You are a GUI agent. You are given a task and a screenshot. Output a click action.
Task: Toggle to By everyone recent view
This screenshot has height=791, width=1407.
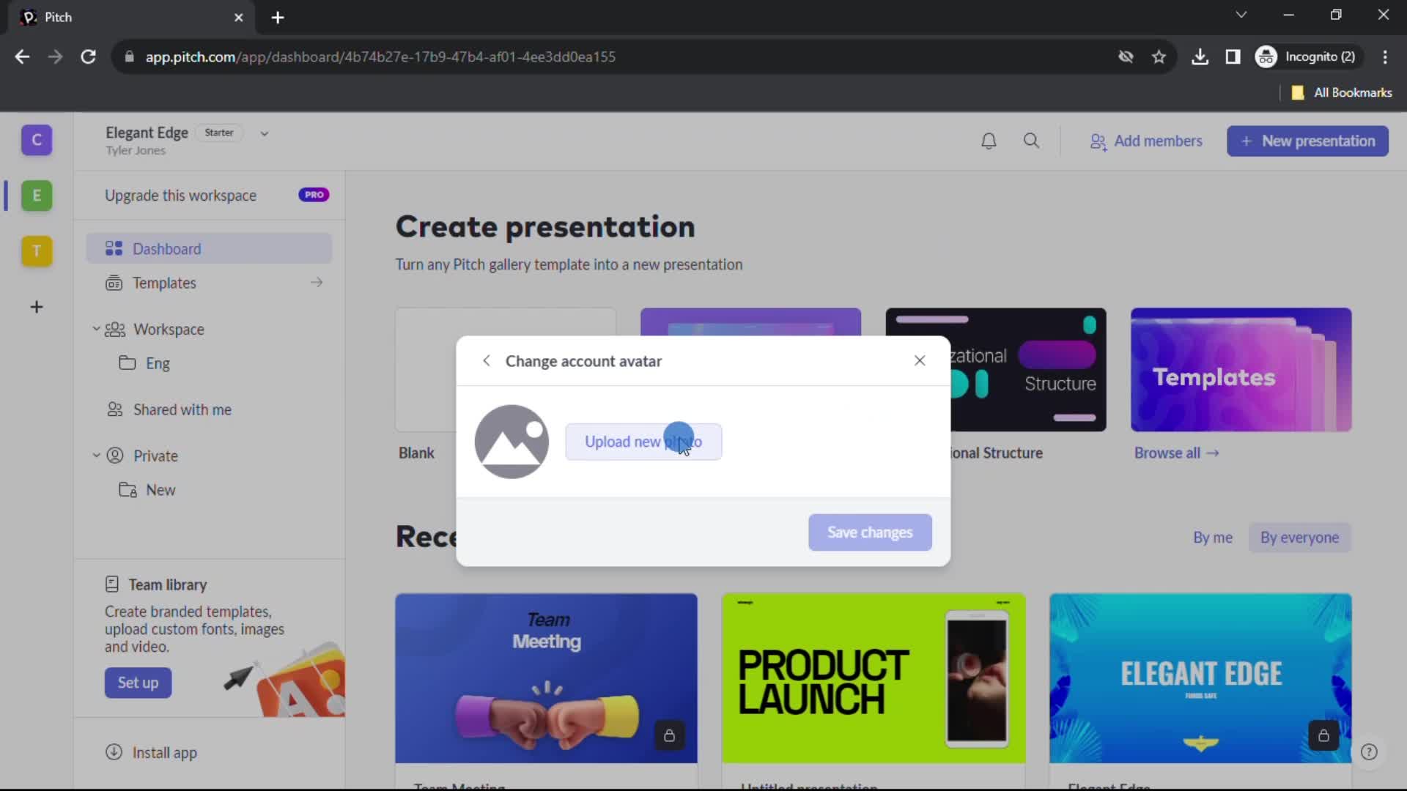point(1300,537)
